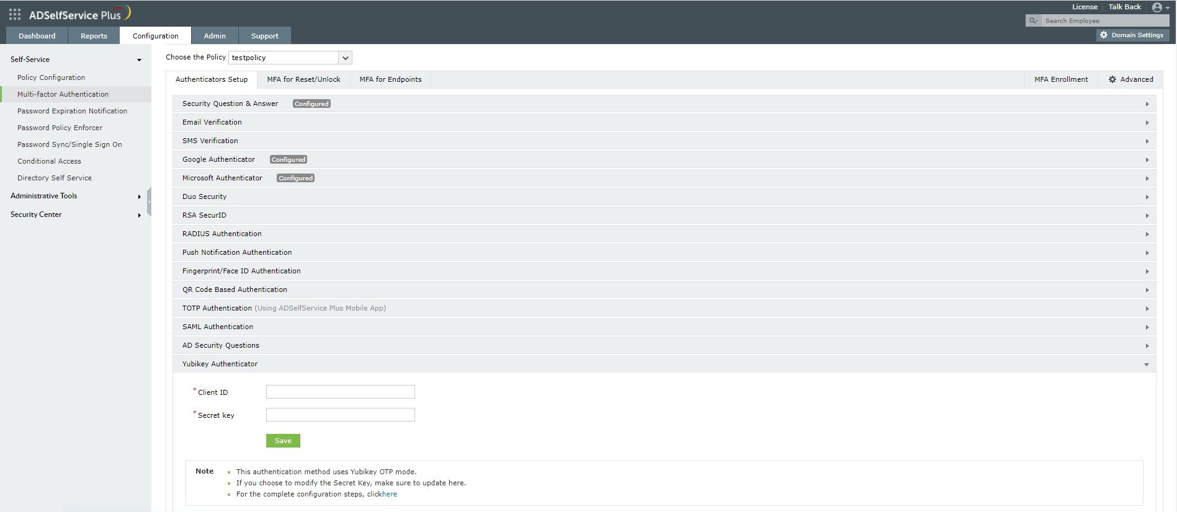Open the Support tab
The height and width of the screenshot is (512, 1177).
(x=265, y=36)
